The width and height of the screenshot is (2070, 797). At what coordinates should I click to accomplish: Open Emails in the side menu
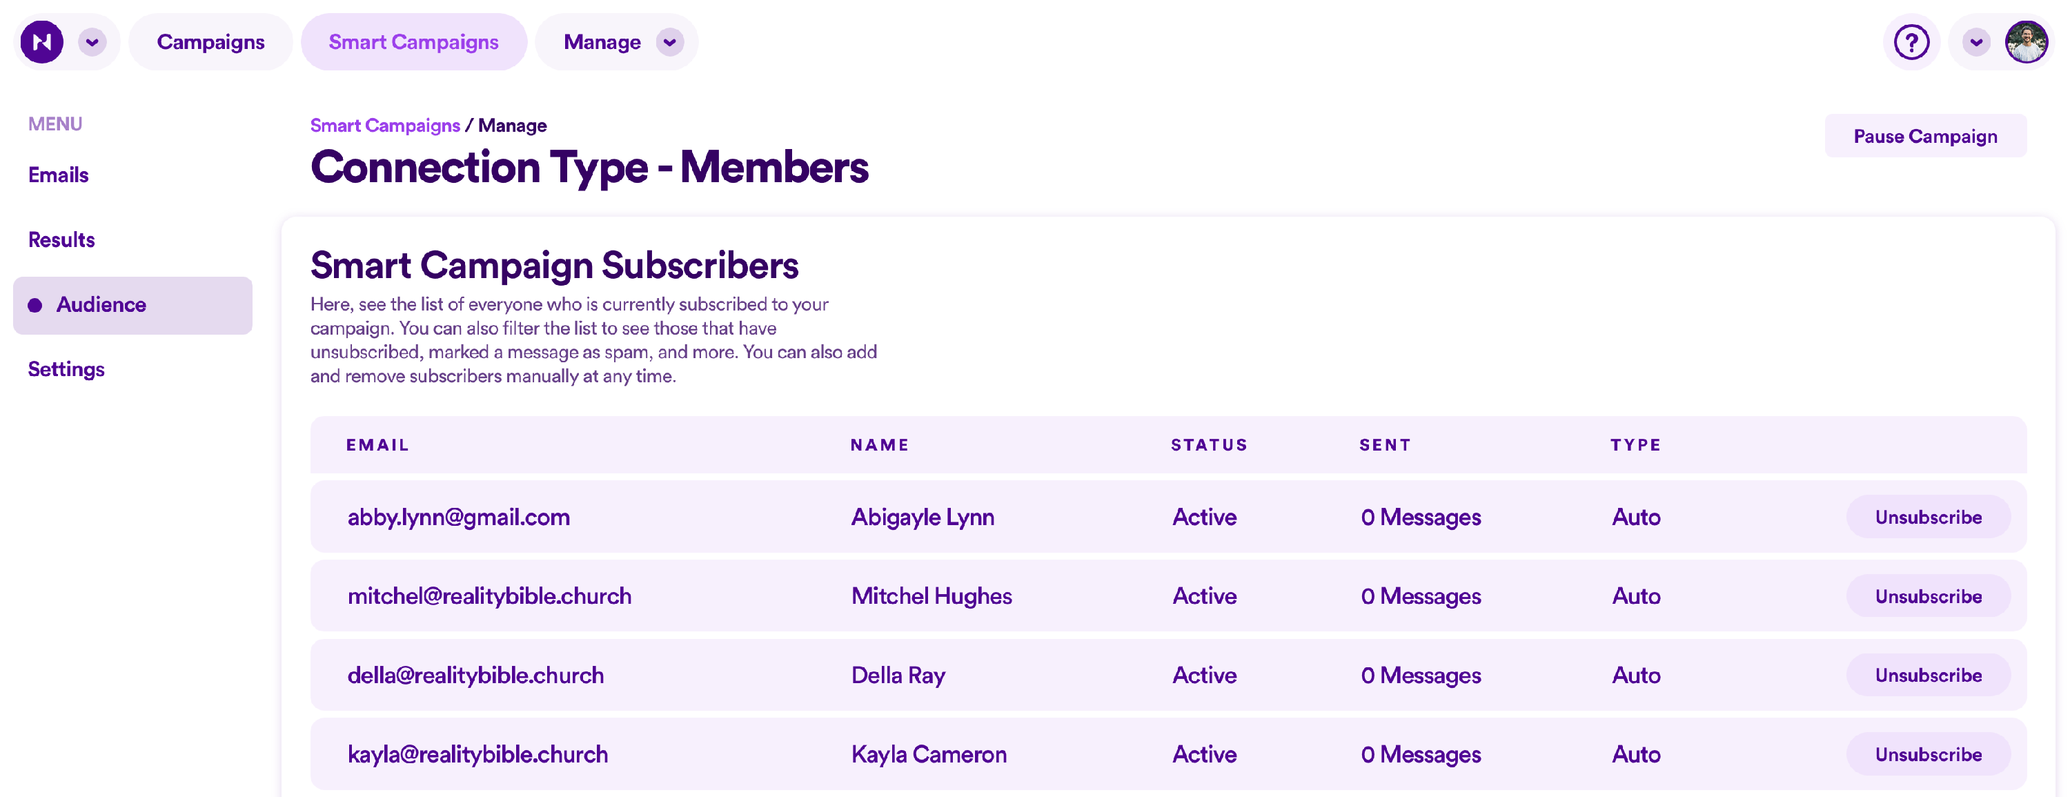(x=58, y=175)
